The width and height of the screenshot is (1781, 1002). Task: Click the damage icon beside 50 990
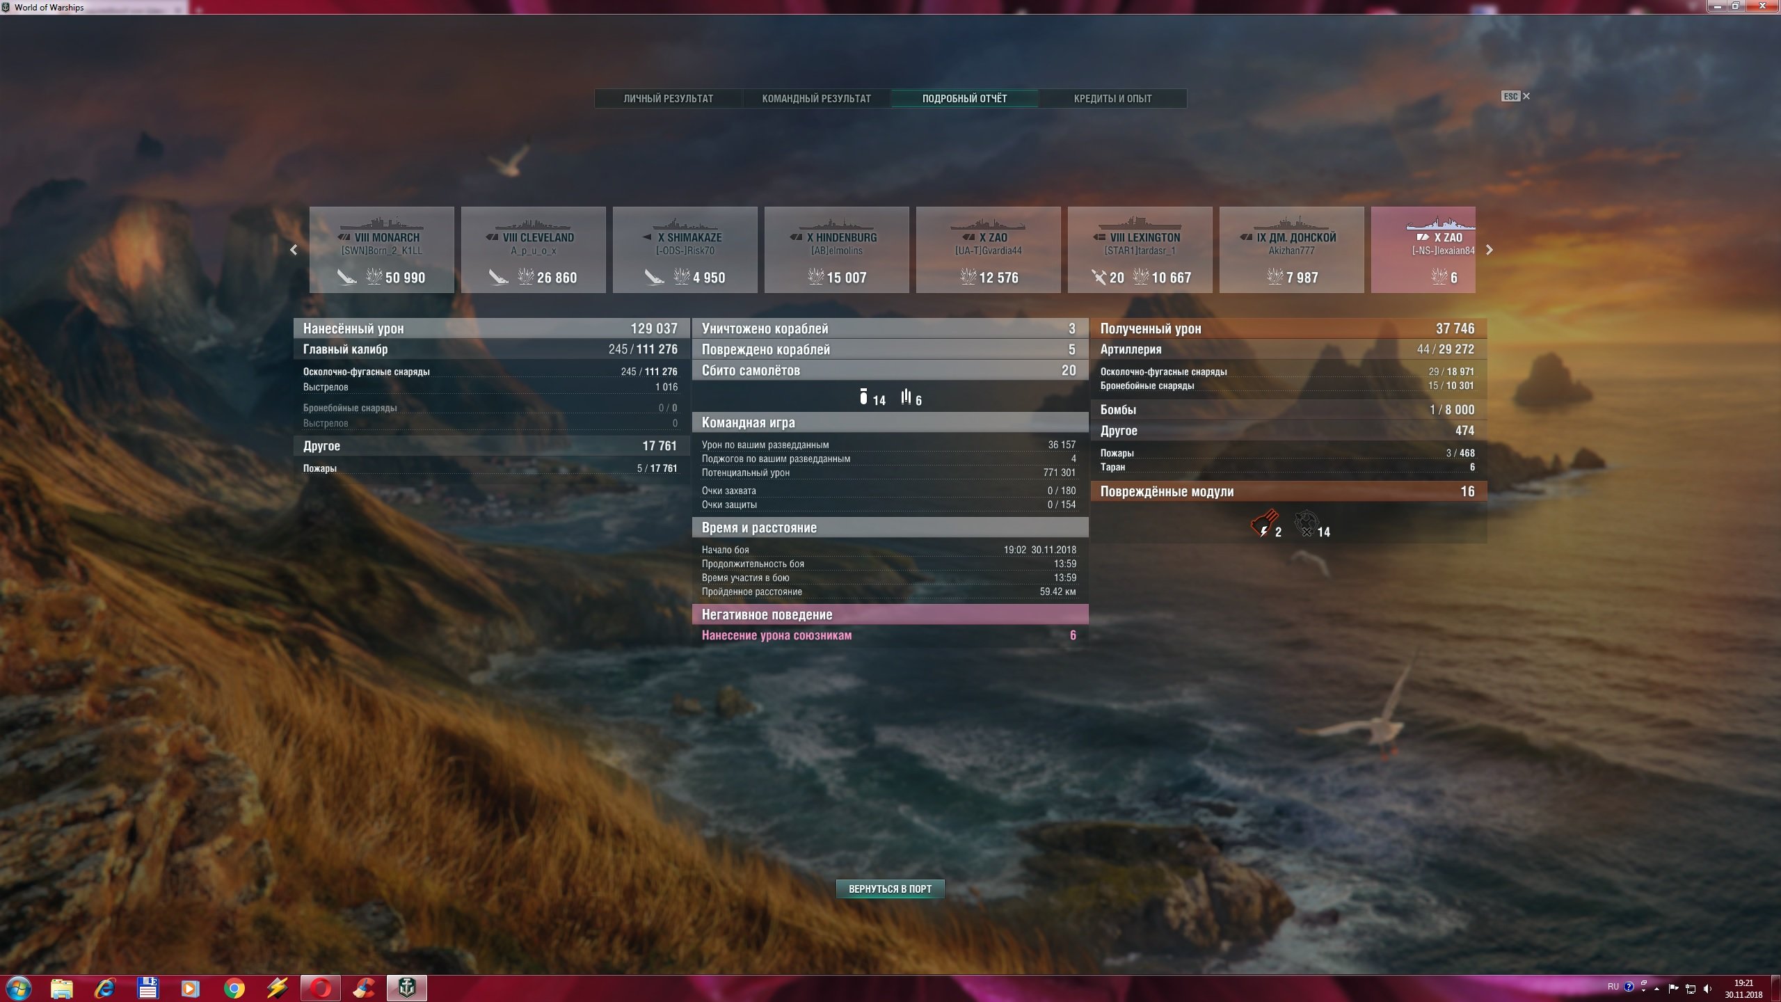374,277
